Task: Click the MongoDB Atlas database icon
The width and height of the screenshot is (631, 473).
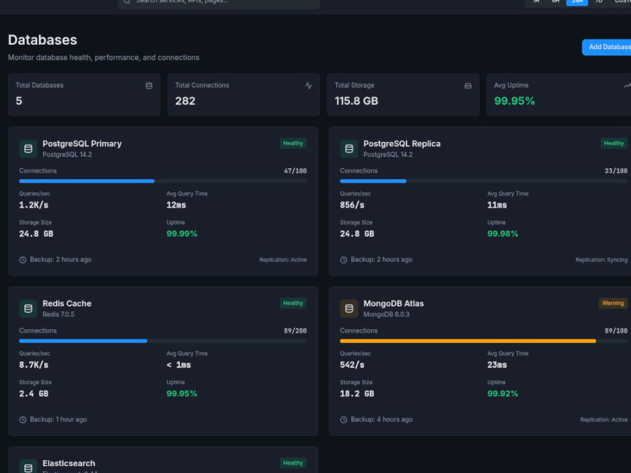Action: (349, 308)
